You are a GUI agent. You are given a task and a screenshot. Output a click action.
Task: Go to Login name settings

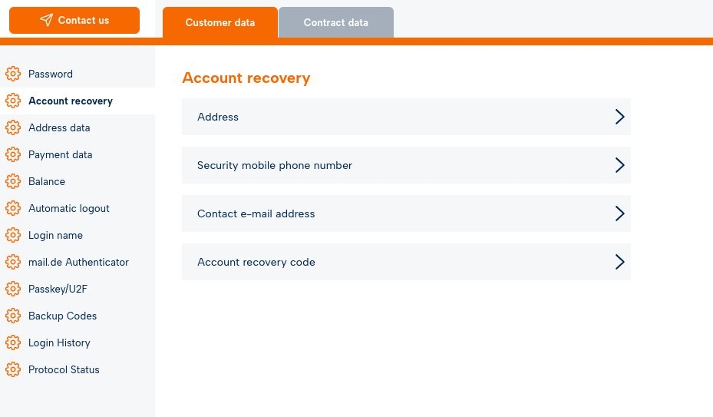(55, 235)
